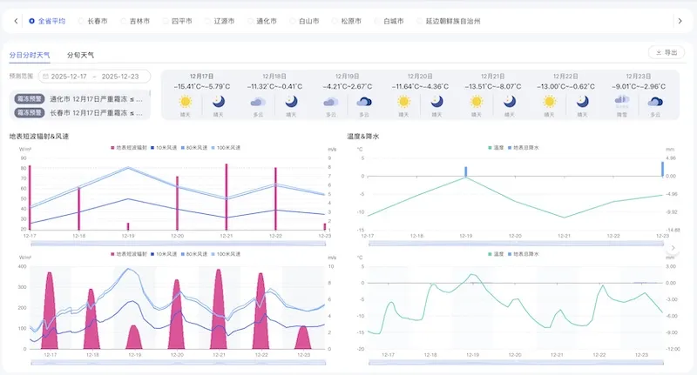
Task: Select the 长春市 radio option
Action: pos(82,21)
